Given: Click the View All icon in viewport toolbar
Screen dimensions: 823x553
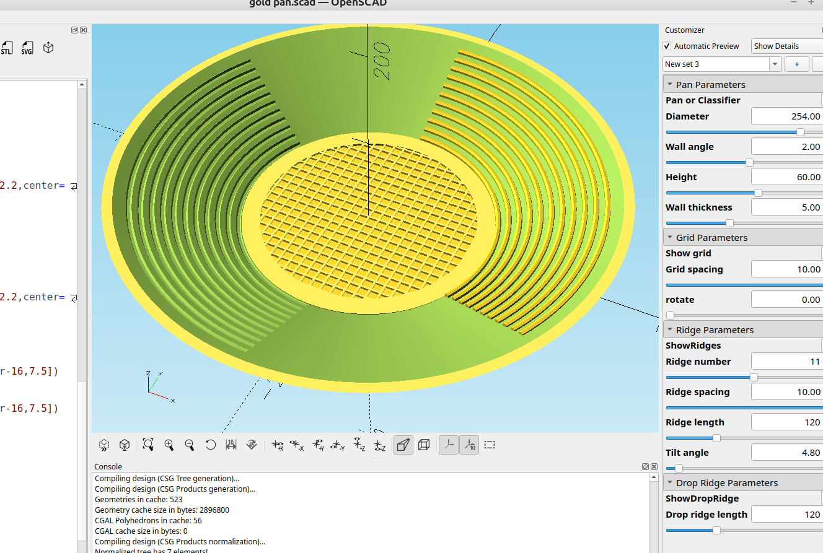Looking at the screenshot, I should pyautogui.click(x=148, y=445).
